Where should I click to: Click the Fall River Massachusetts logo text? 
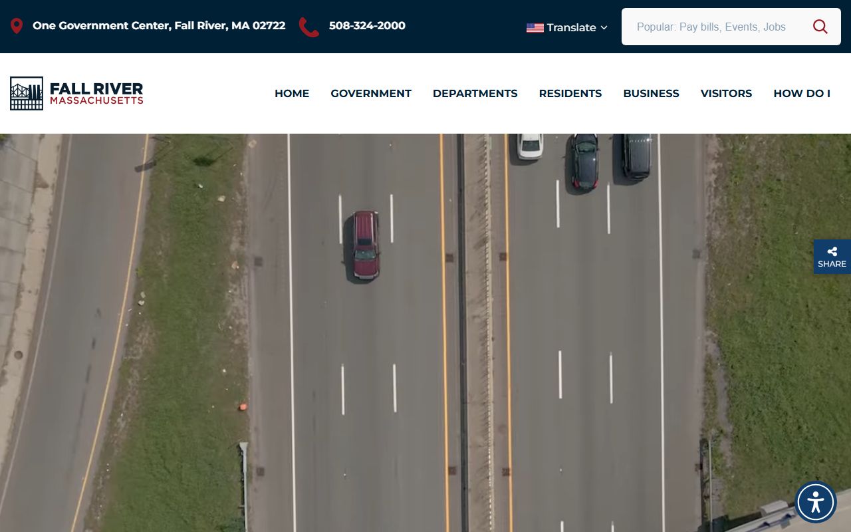(96, 93)
